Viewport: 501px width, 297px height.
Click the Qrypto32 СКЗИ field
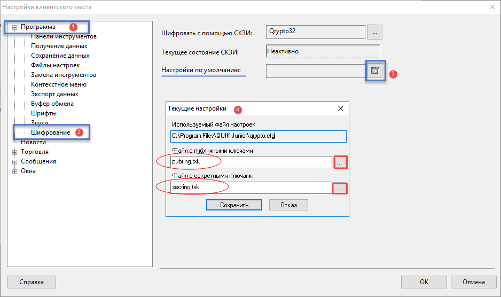(315, 32)
